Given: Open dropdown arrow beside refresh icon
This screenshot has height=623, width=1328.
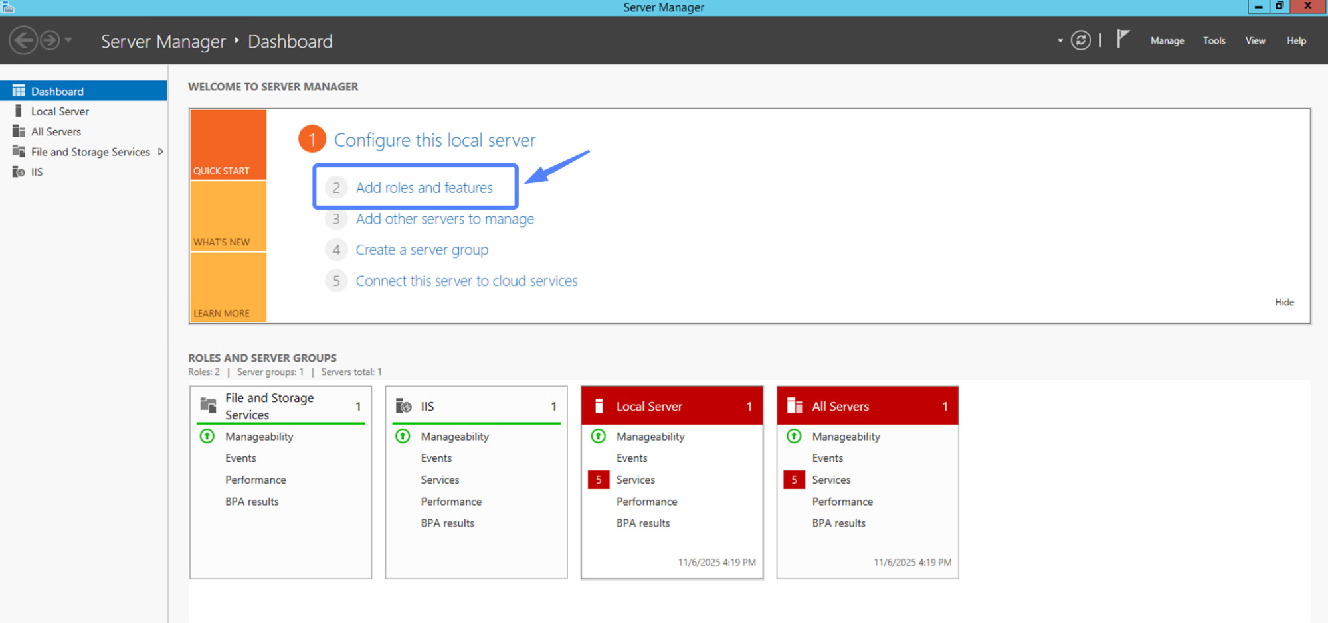Looking at the screenshot, I should click(1060, 41).
